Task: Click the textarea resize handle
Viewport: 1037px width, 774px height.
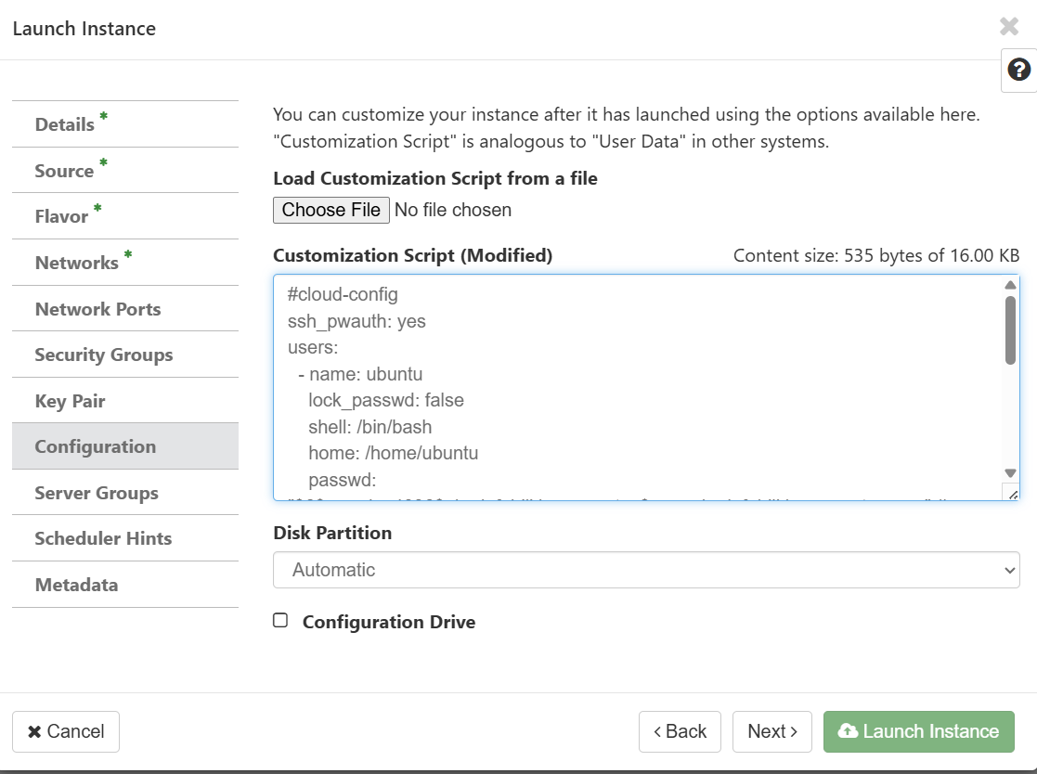Action: [x=1011, y=493]
